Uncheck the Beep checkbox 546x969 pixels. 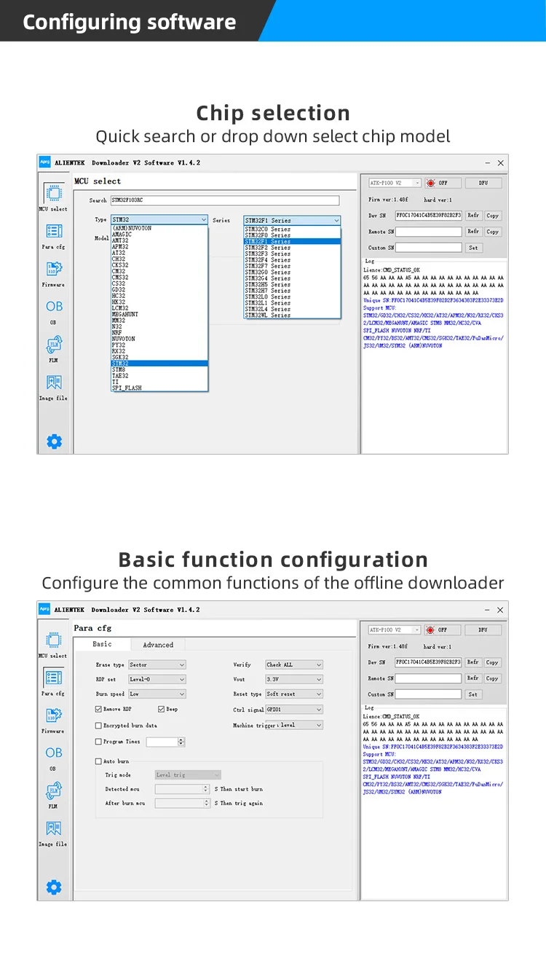[x=161, y=709]
